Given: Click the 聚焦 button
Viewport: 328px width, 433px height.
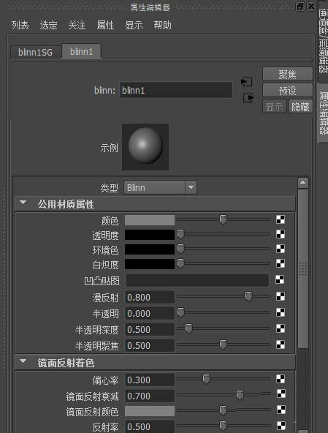Looking at the screenshot, I should coord(287,75).
